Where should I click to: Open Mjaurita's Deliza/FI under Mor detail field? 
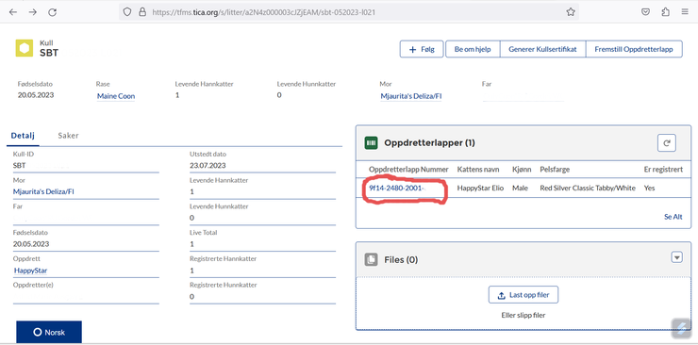point(43,191)
